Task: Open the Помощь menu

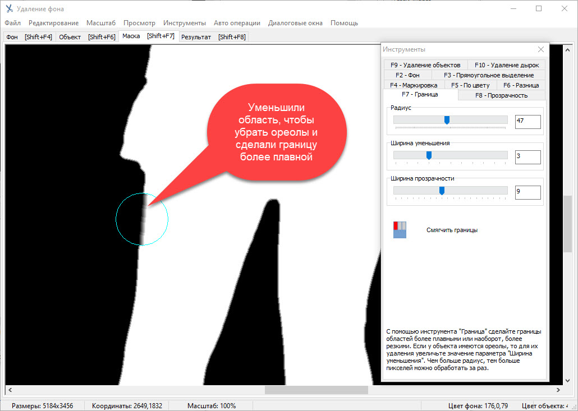Action: pos(345,23)
